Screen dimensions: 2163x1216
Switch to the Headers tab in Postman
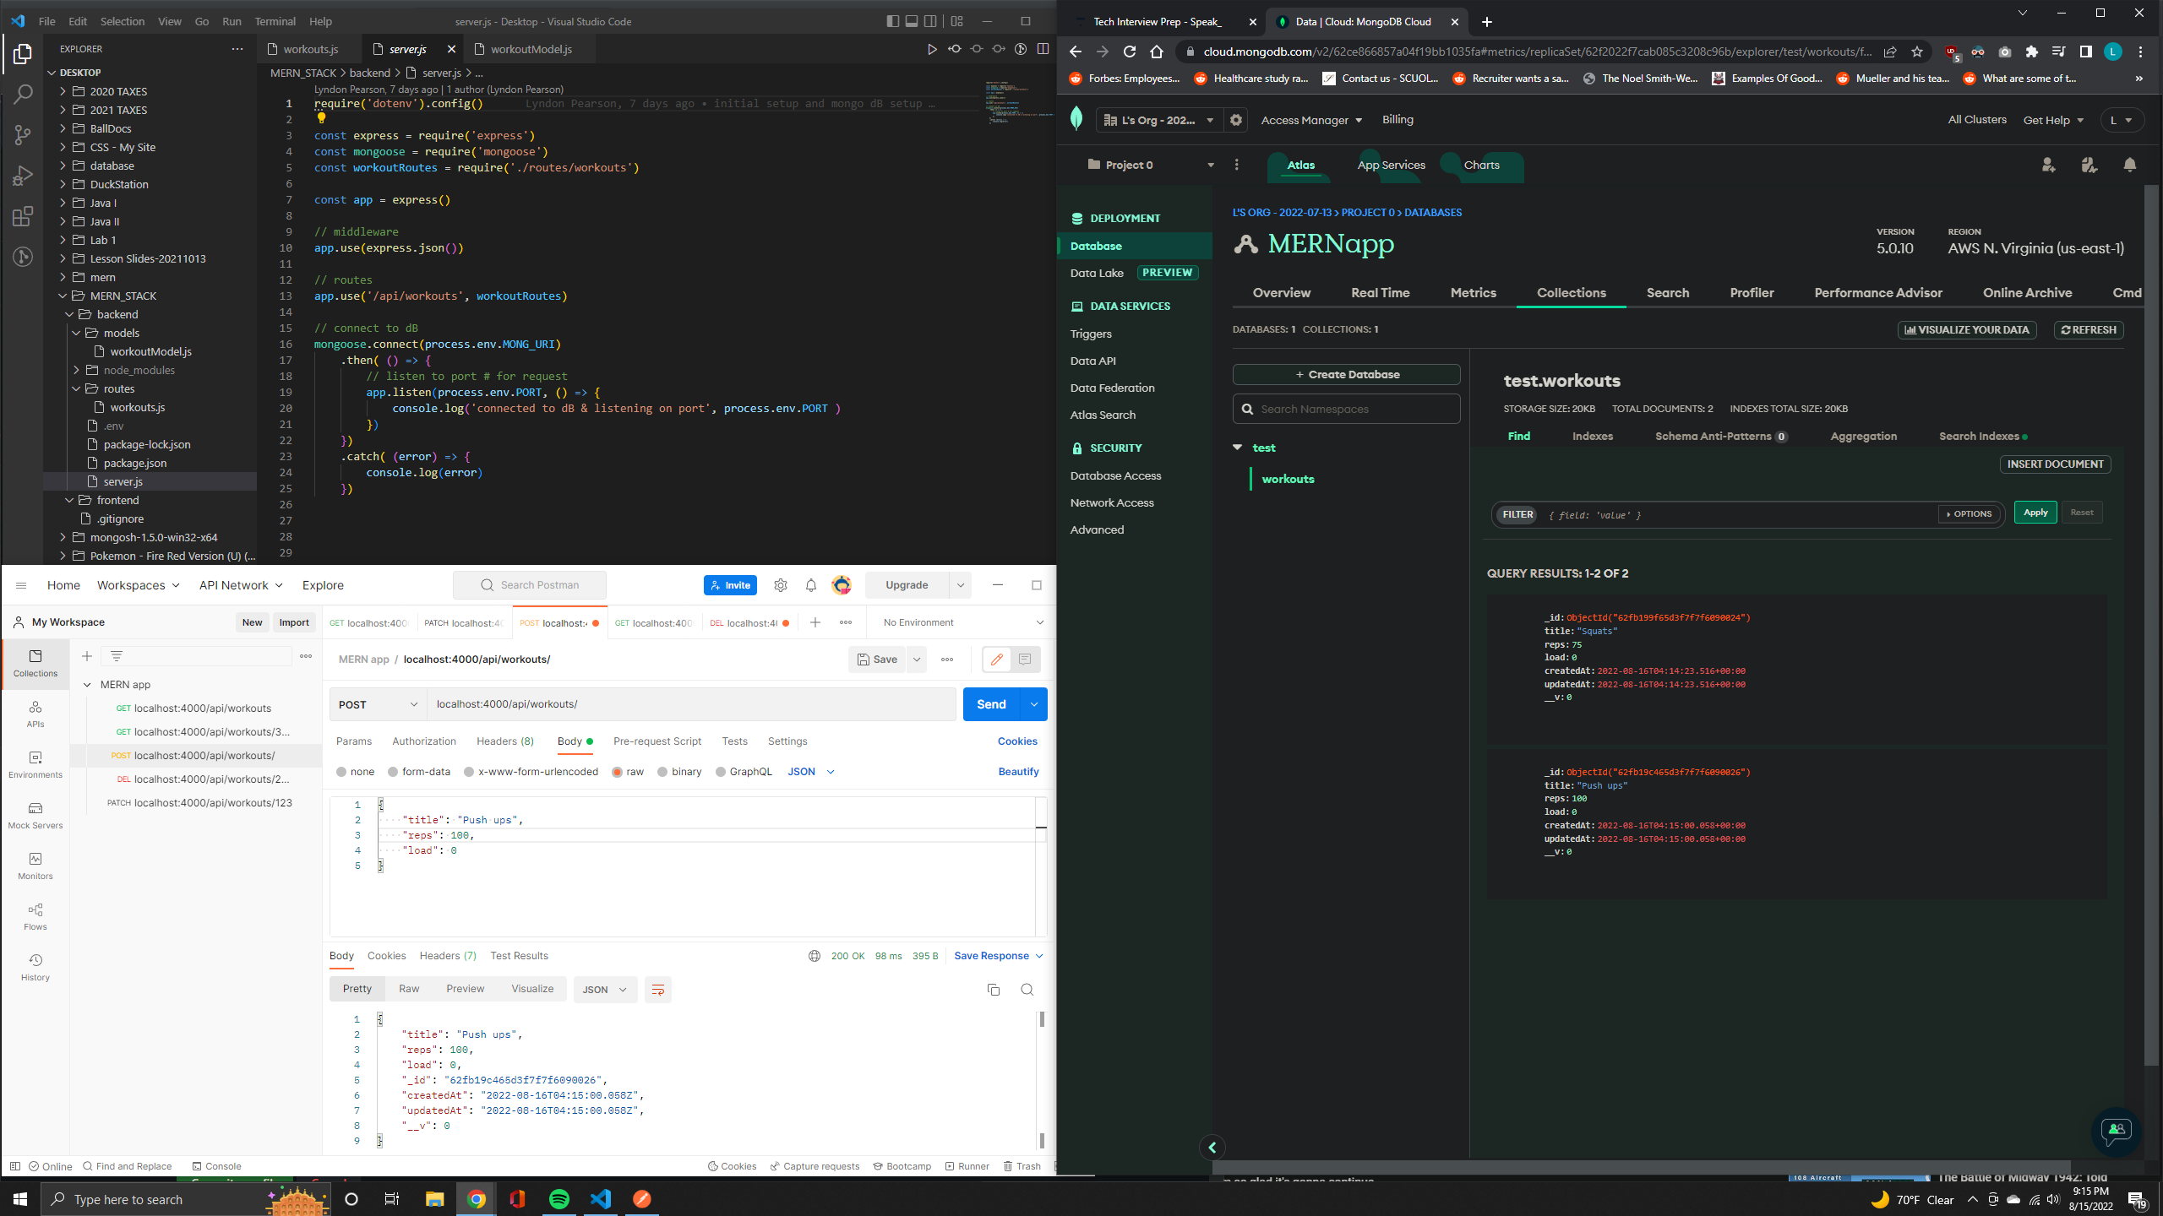(504, 741)
